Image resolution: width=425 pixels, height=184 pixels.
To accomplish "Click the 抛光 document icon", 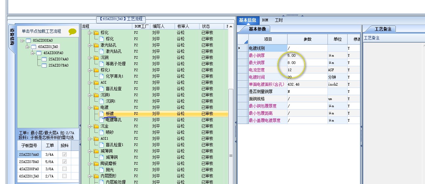I will [101, 170].
